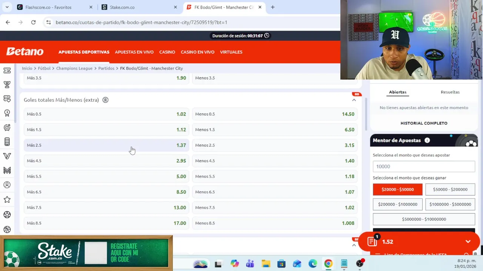Toggle Menos 2.5 odds 3.15 selection

tap(275, 145)
